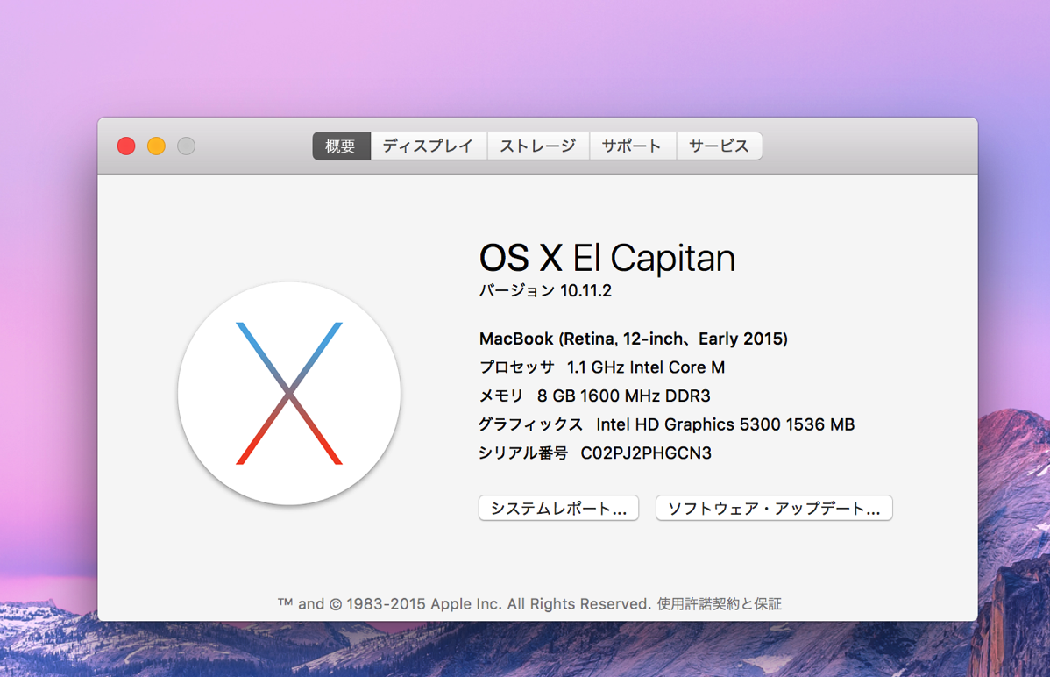
Task: Select the OS X El Capitan title
Action: coord(607,258)
